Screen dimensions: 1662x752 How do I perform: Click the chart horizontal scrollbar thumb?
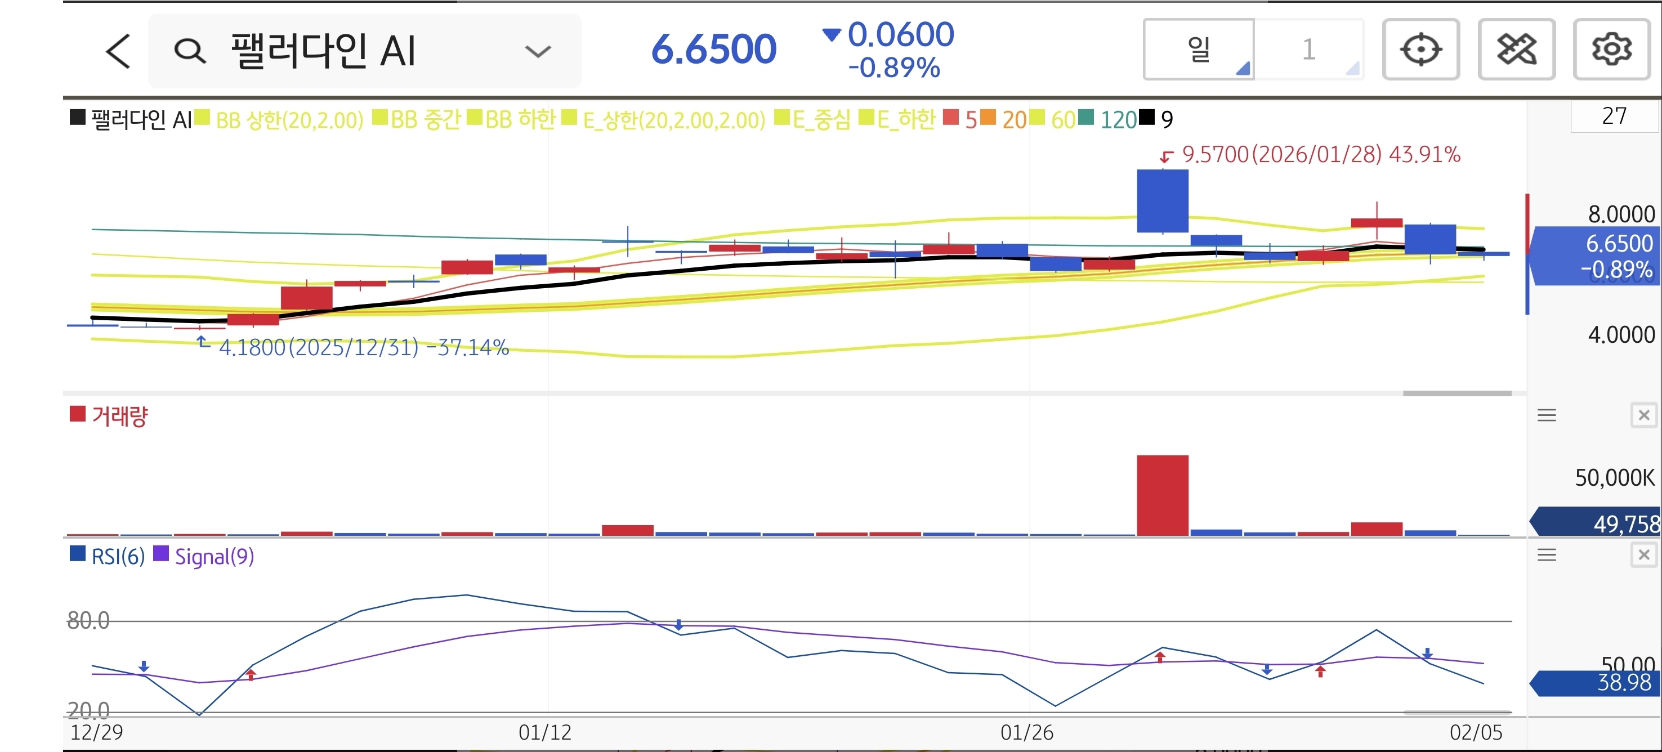pyautogui.click(x=1457, y=393)
